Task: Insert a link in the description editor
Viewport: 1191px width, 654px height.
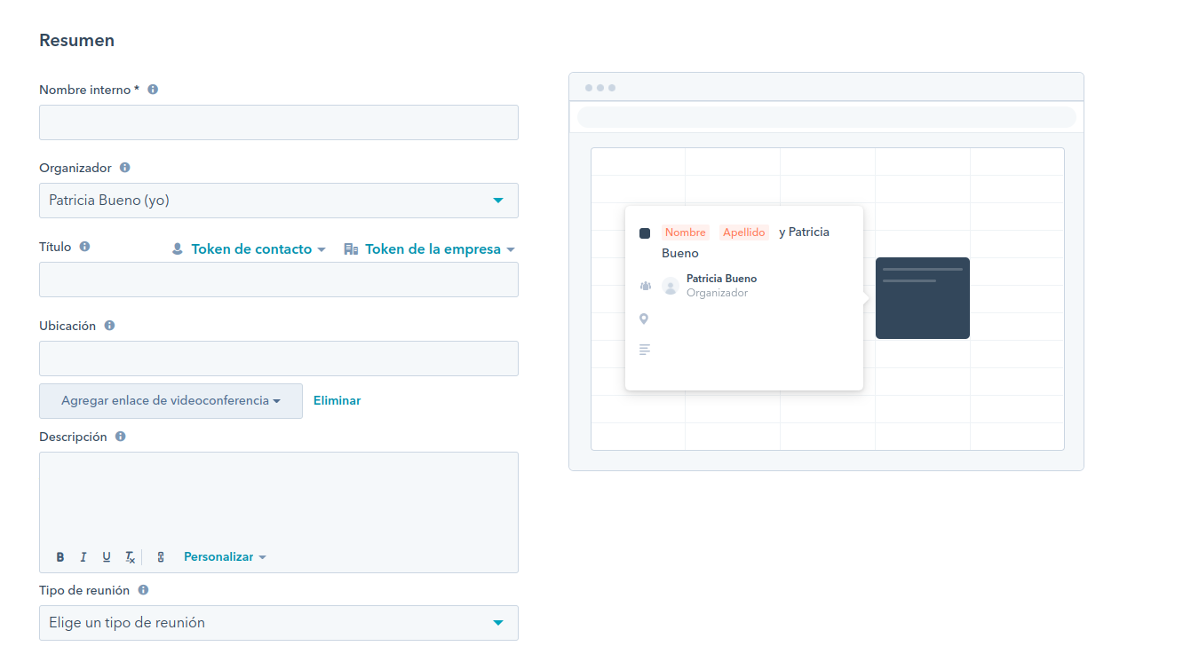Action: click(x=161, y=557)
